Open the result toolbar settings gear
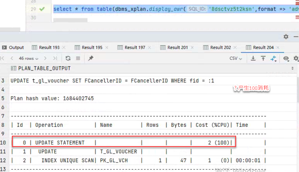299x172 pixels. pos(296,58)
